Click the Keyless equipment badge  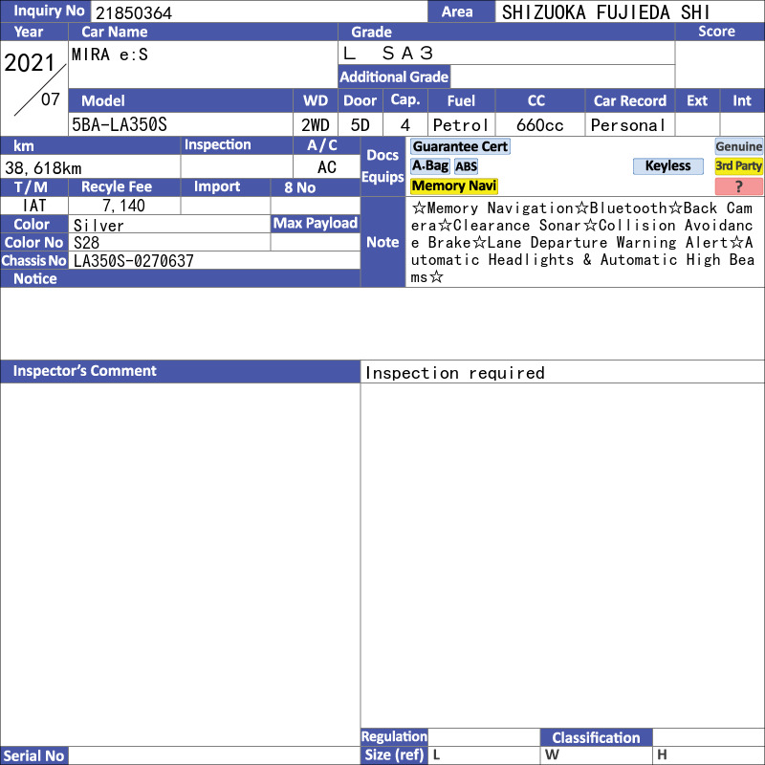[x=667, y=166]
